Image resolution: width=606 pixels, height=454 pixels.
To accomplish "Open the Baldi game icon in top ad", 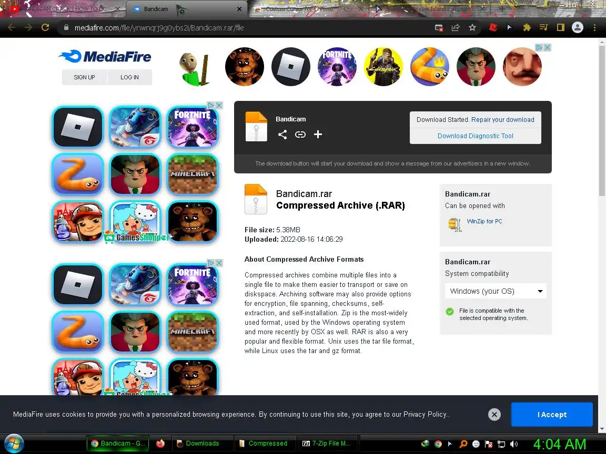I will point(195,68).
